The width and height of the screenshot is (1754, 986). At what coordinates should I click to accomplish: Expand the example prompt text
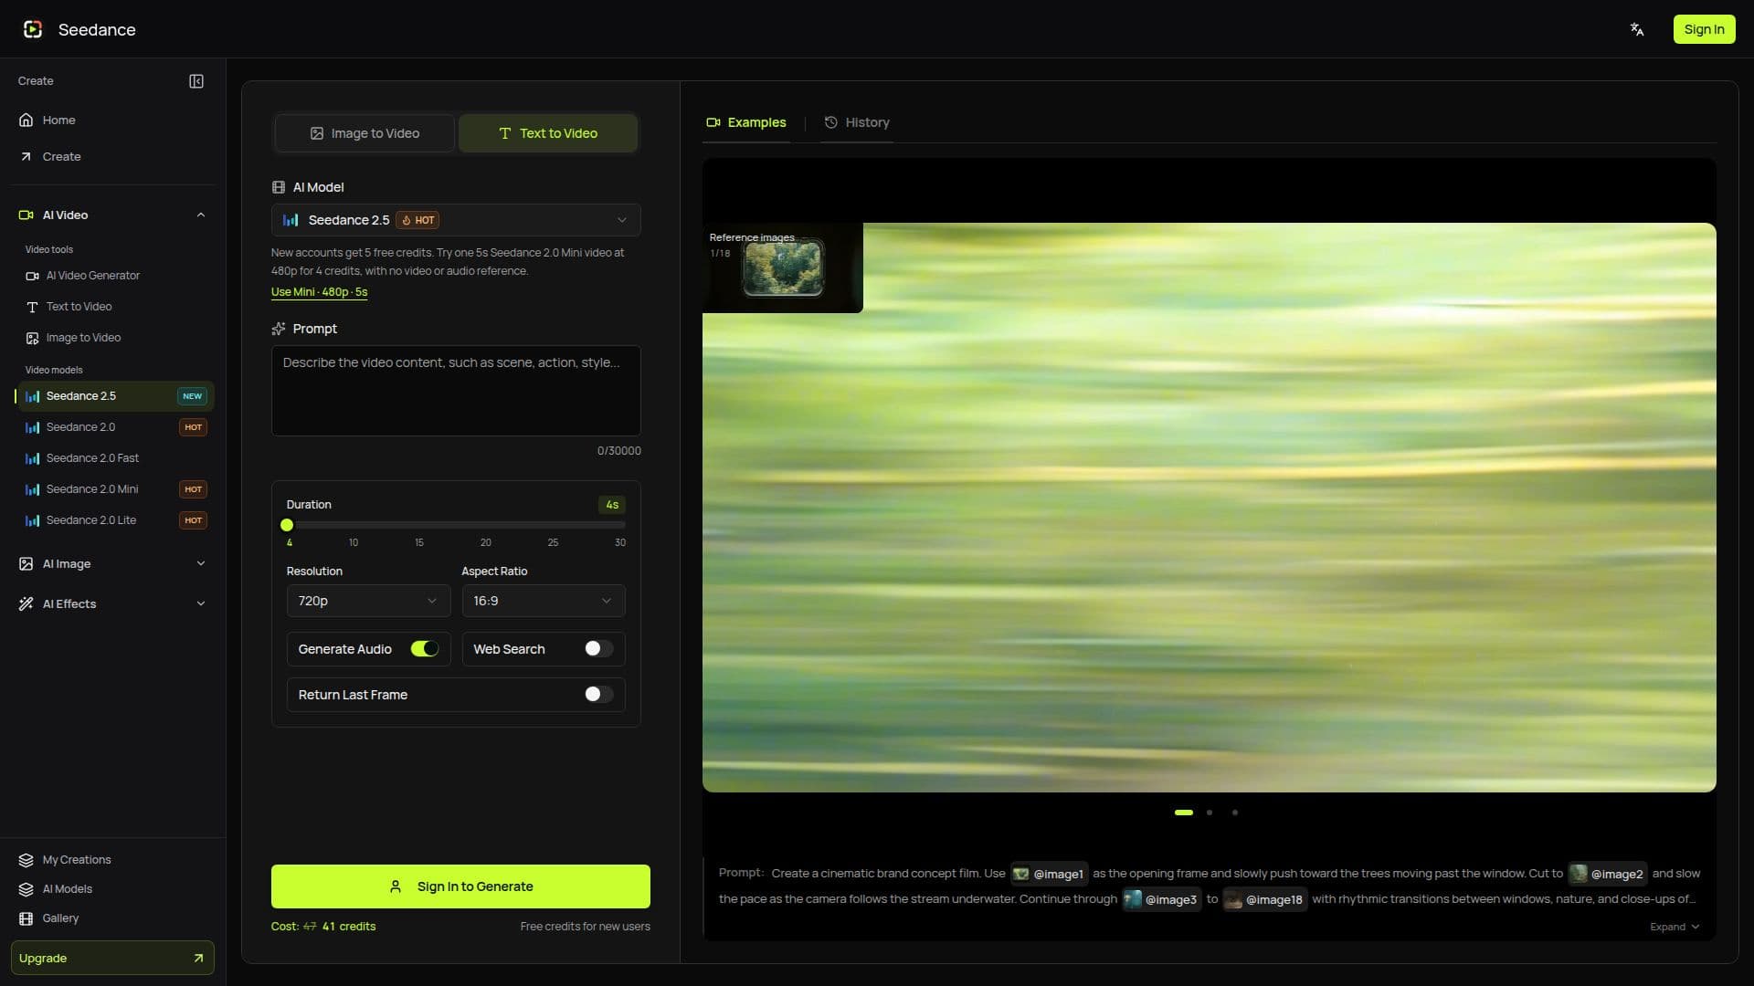coord(1675,927)
